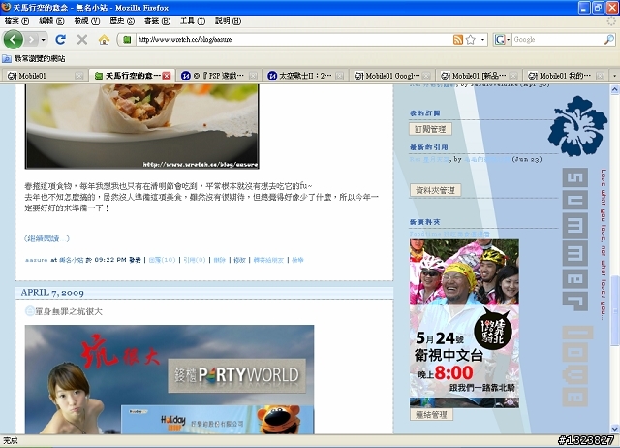Open the list-all-tabs dropdown arrow
Image resolution: width=620 pixels, height=448 pixels.
tap(614, 76)
